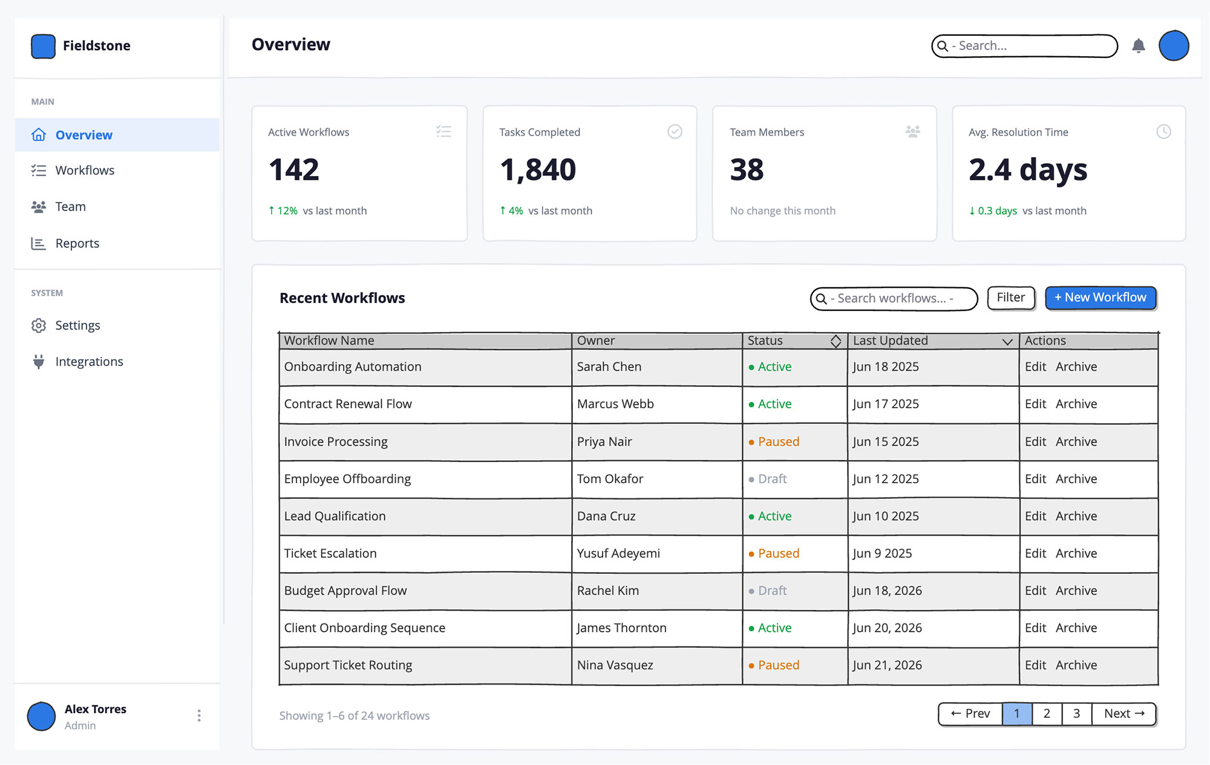1210x765 pixels.
Task: Go to previous page with Prev
Action: point(970,714)
